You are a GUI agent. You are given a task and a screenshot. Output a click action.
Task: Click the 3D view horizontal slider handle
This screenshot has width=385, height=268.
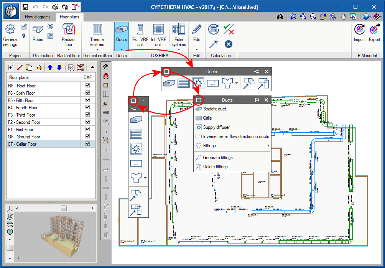pos(64,208)
